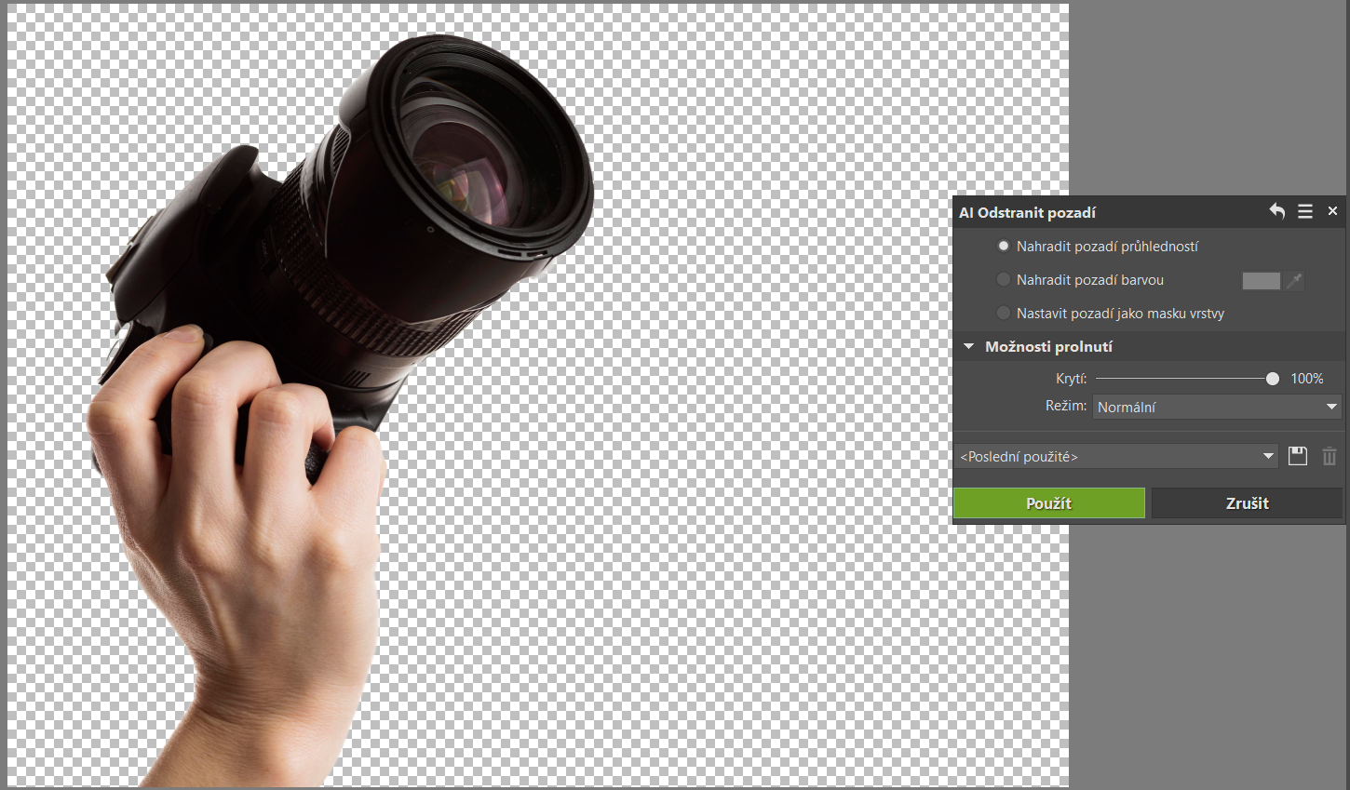Collapse the Možnosti prolnutí section

coord(968,346)
